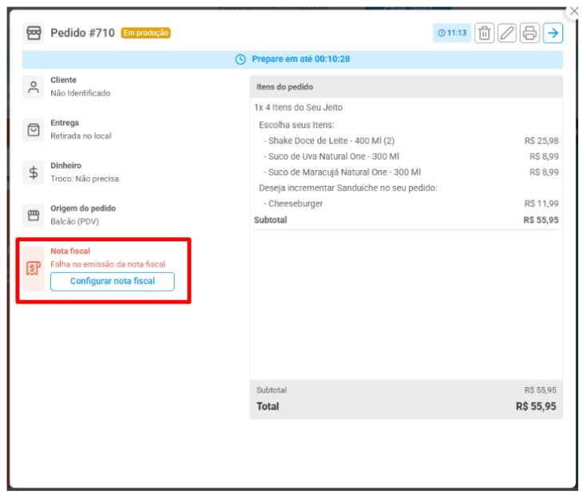Click the pencil icon to edit order
Viewport: 583px width, 495px height.
507,33
